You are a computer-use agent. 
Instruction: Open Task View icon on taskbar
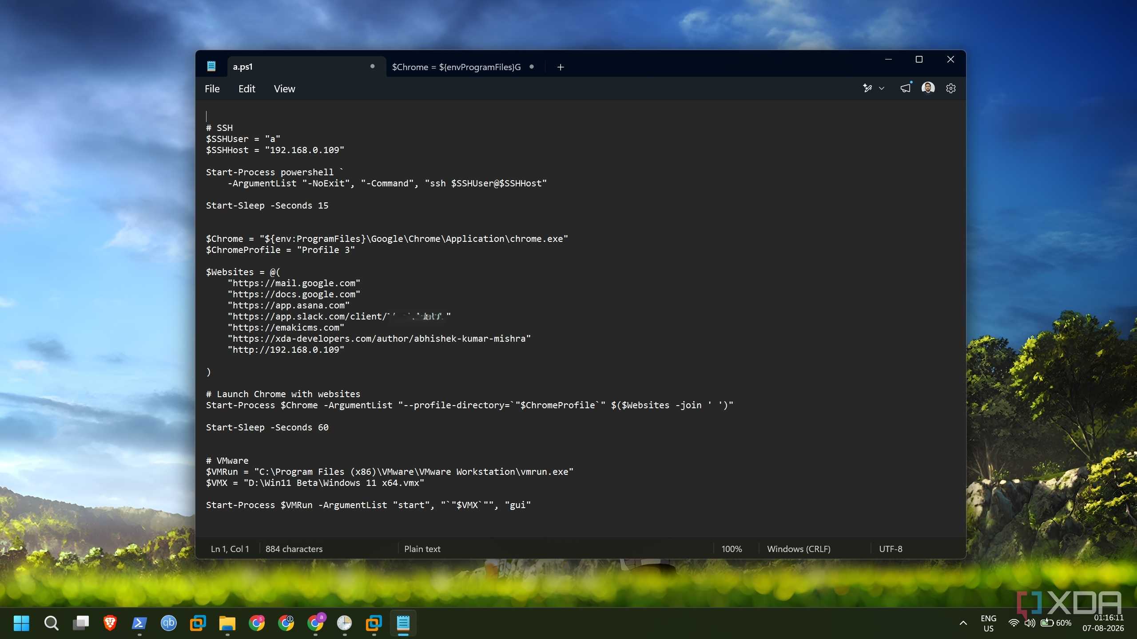[81, 623]
